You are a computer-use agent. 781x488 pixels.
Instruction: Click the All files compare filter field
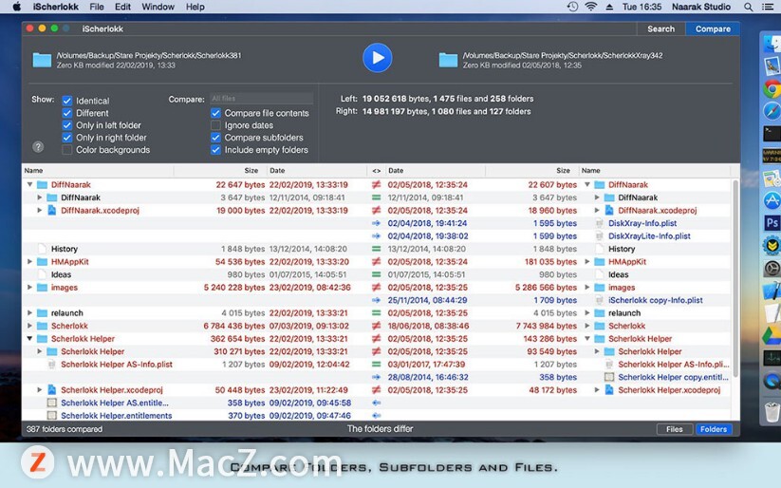[261, 99]
